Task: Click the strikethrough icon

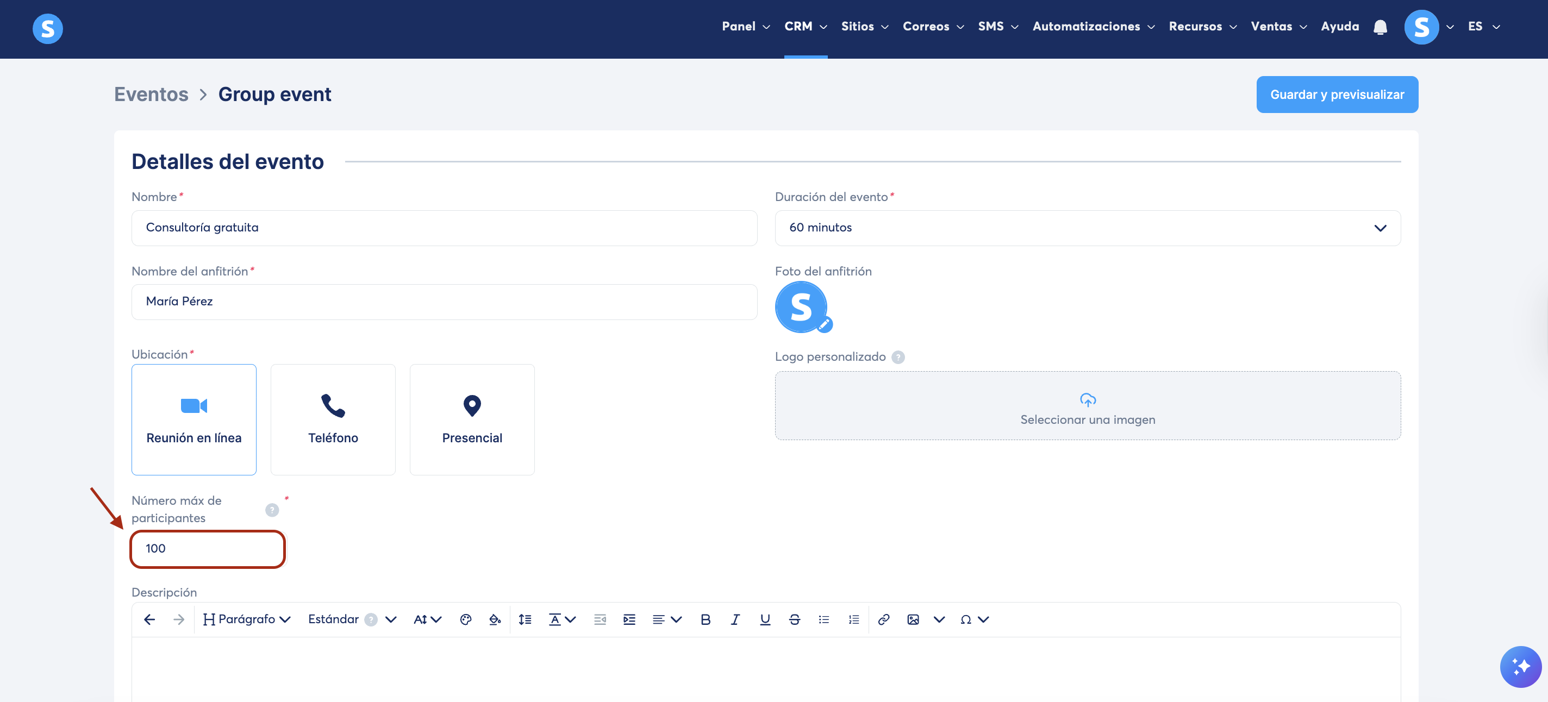Action: pos(795,620)
